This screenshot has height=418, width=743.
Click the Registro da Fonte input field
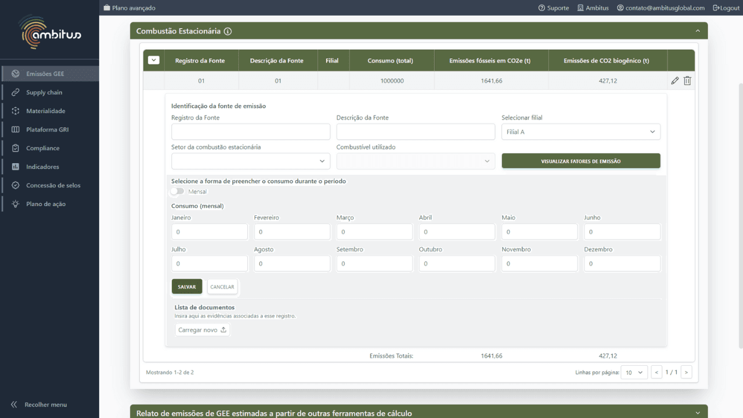(x=251, y=132)
